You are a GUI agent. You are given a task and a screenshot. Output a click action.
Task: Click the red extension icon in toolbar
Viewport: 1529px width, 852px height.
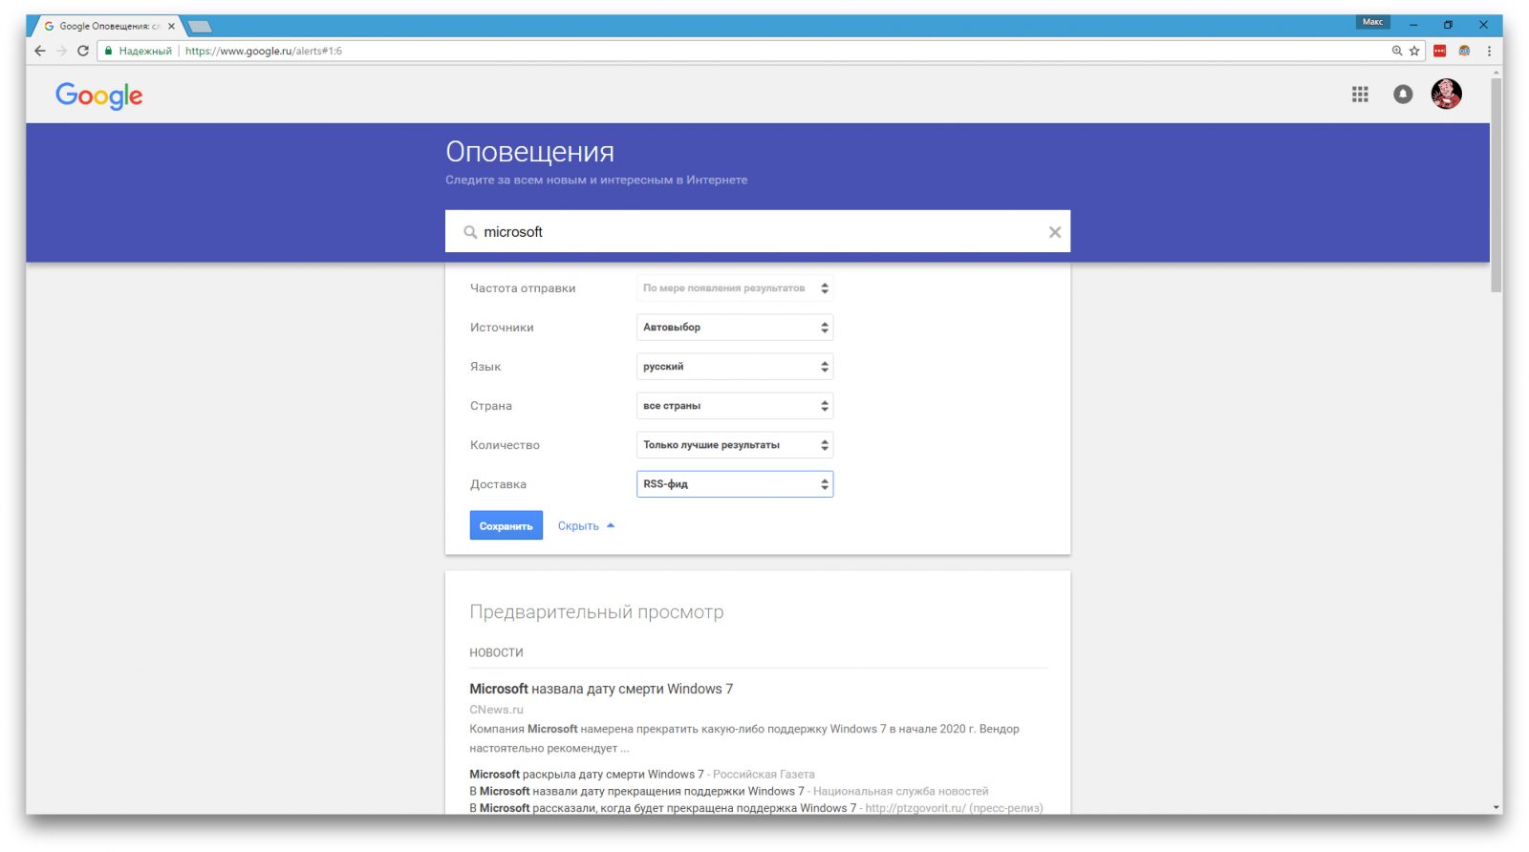point(1439,52)
